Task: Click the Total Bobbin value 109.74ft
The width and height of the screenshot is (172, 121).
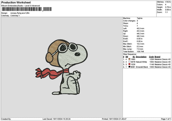Action: click(140, 52)
